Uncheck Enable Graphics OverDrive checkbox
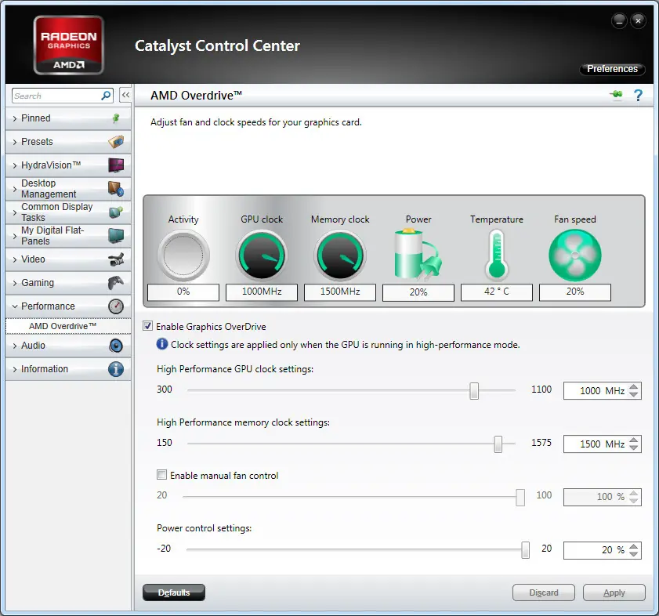 147,326
